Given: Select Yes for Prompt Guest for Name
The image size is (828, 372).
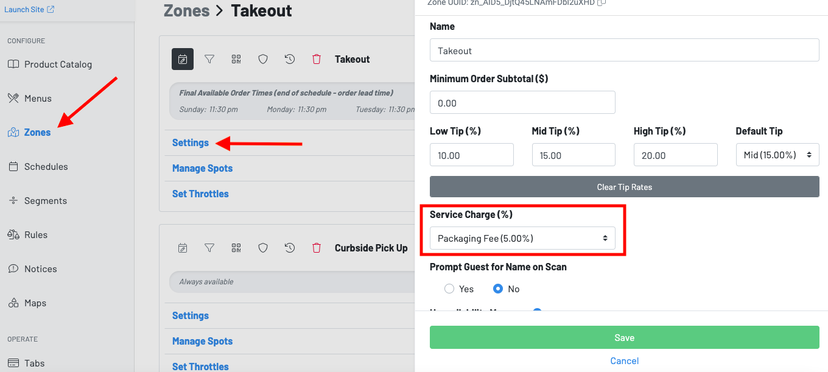Looking at the screenshot, I should point(449,289).
